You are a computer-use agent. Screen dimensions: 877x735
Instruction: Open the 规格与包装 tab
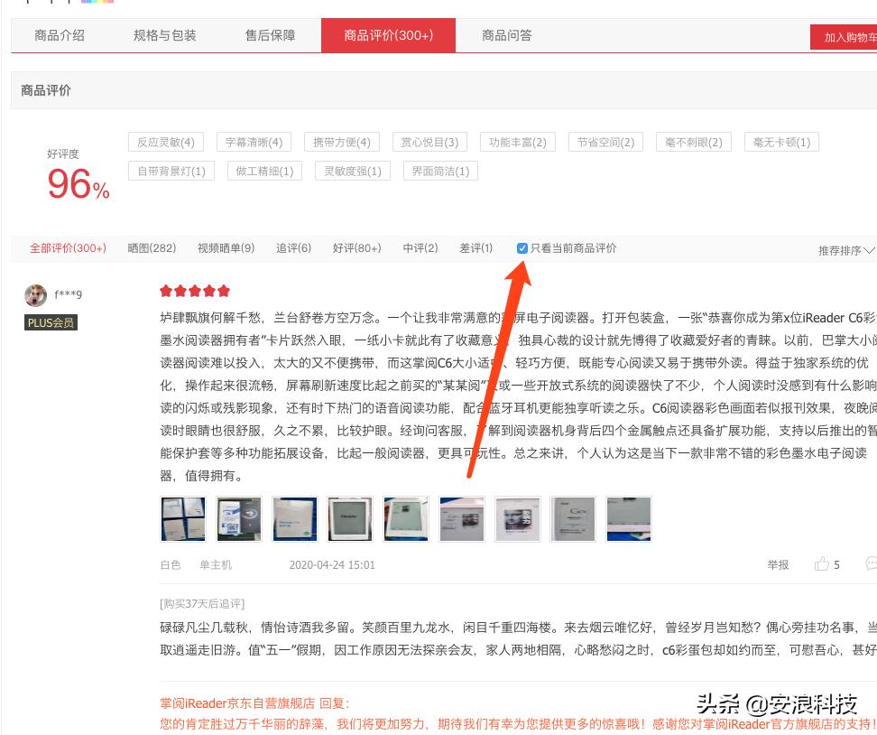point(167,37)
